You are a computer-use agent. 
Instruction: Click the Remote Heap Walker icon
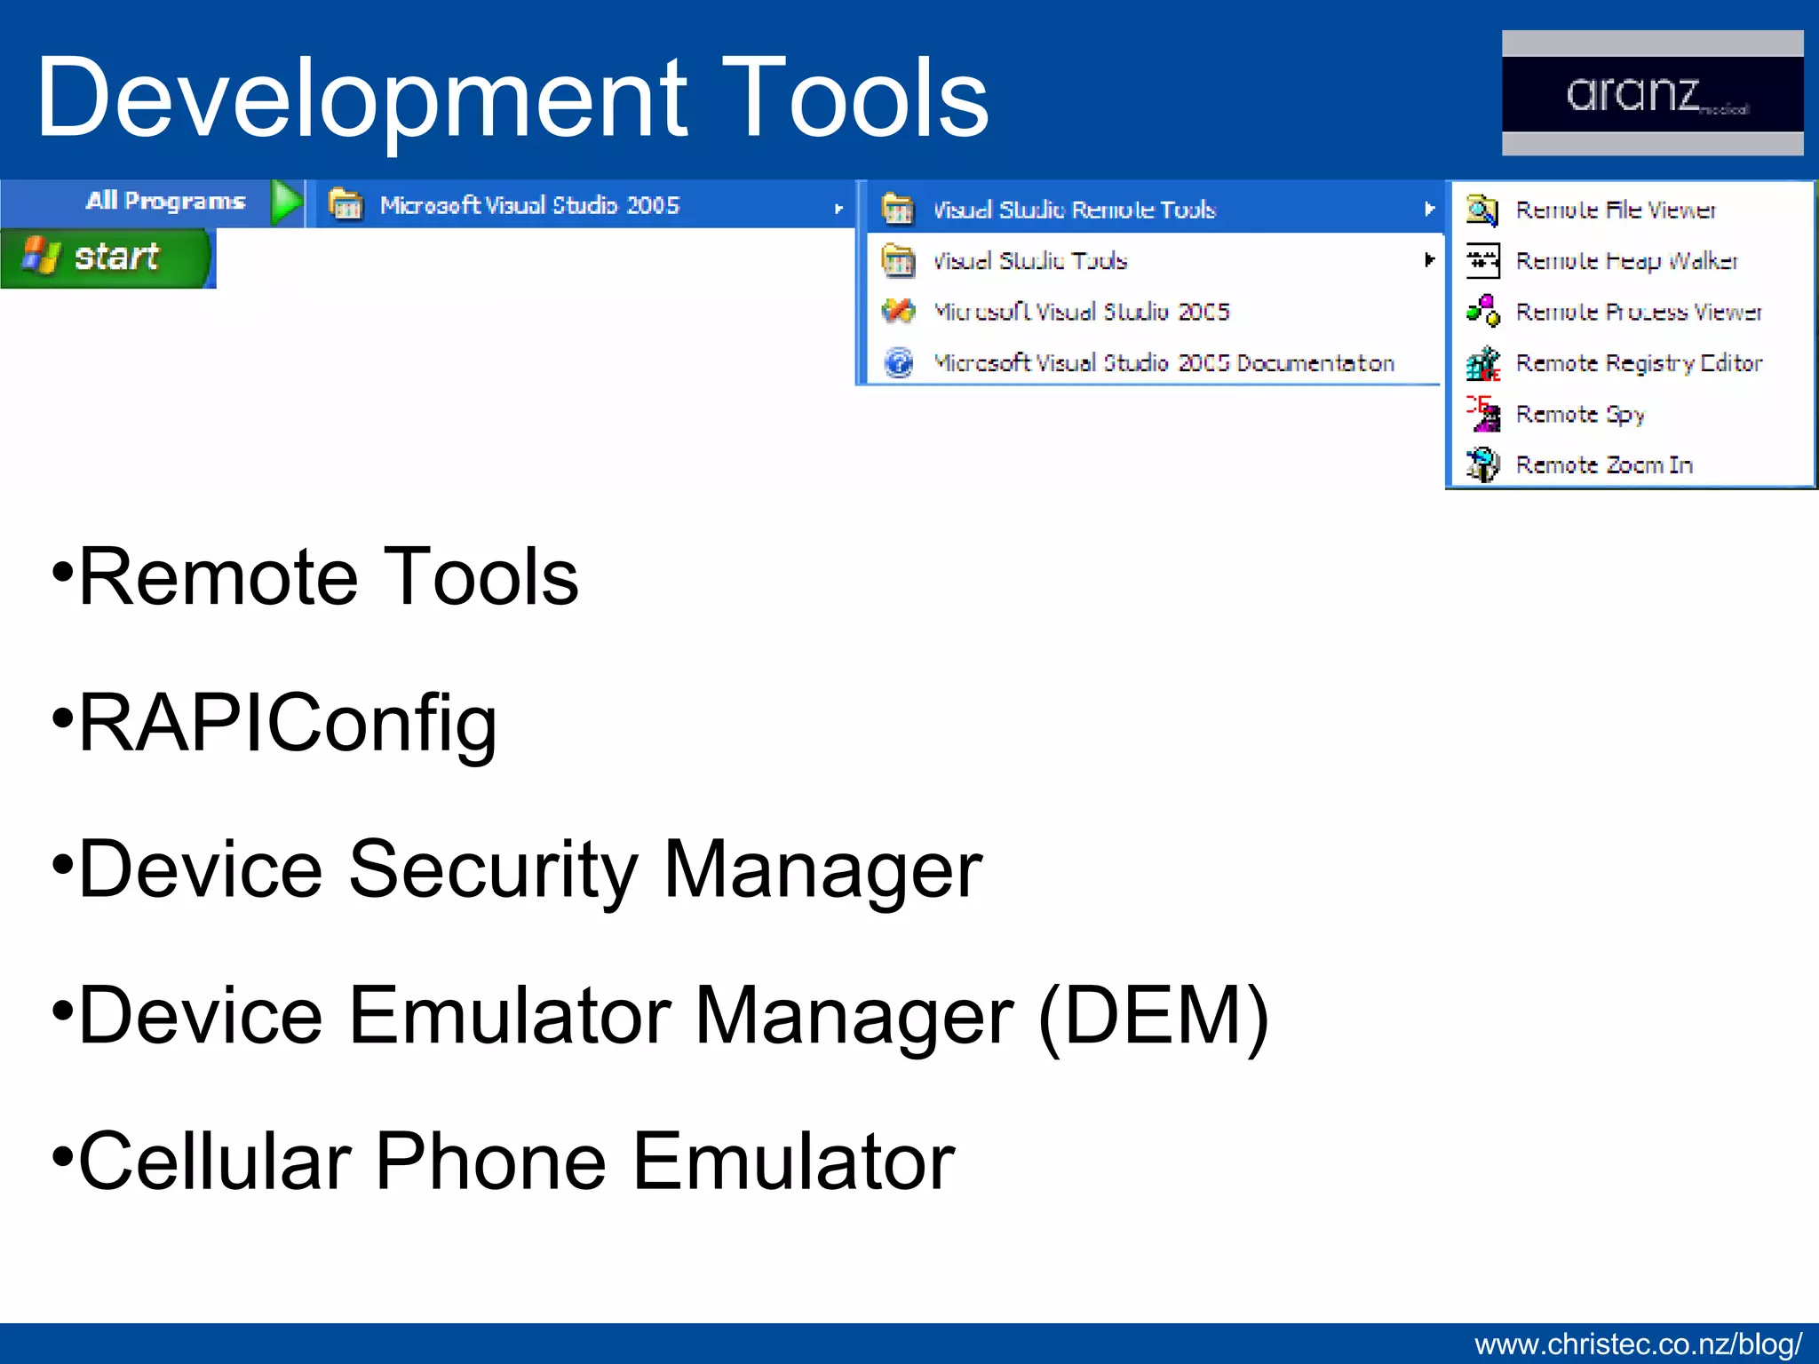[x=1482, y=260]
